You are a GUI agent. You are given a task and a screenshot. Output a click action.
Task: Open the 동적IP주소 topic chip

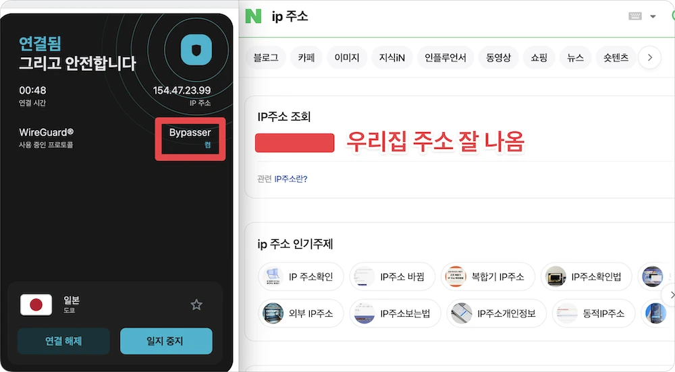(593, 313)
